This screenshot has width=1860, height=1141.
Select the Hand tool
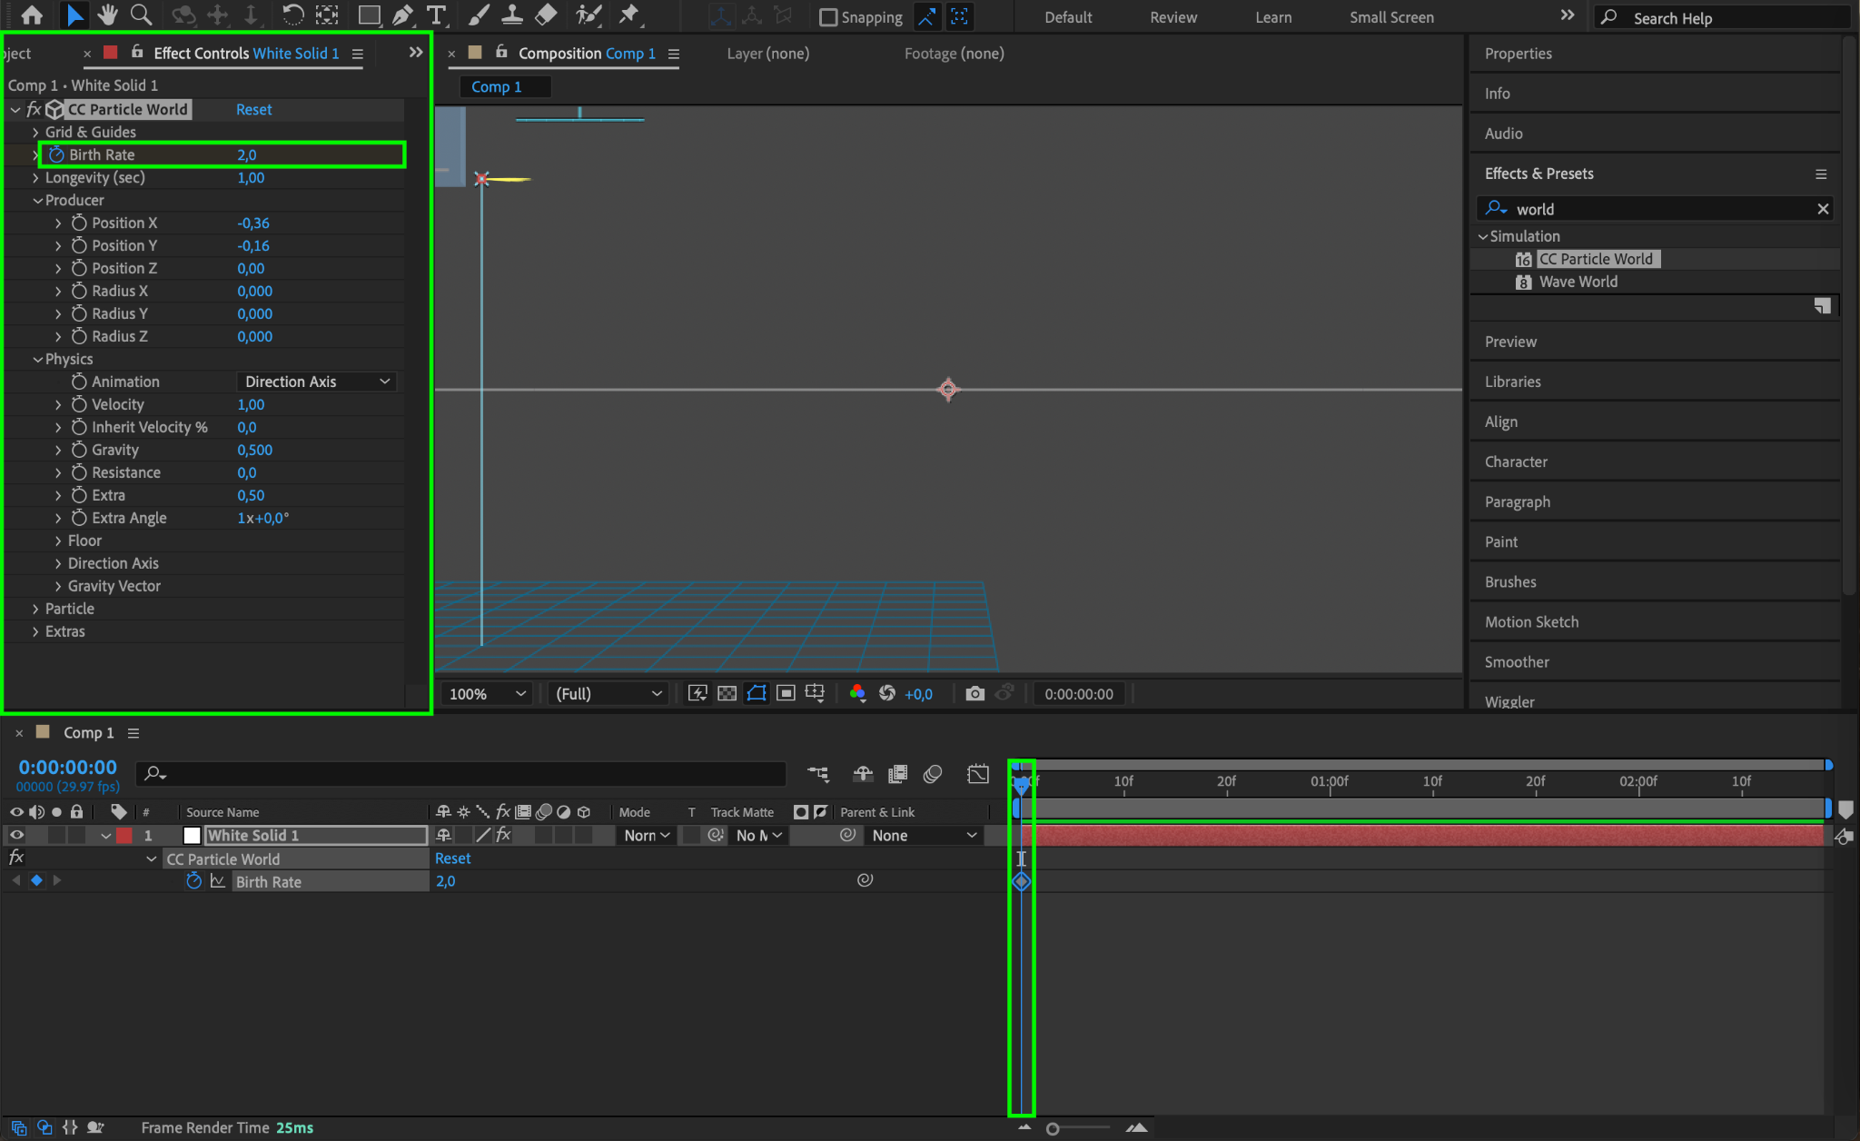click(108, 15)
